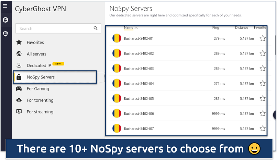Viewport: 277px width, 160px height.
Task: Favorite the Bucharest-S402-i05 server star
Action: [x=263, y=98]
